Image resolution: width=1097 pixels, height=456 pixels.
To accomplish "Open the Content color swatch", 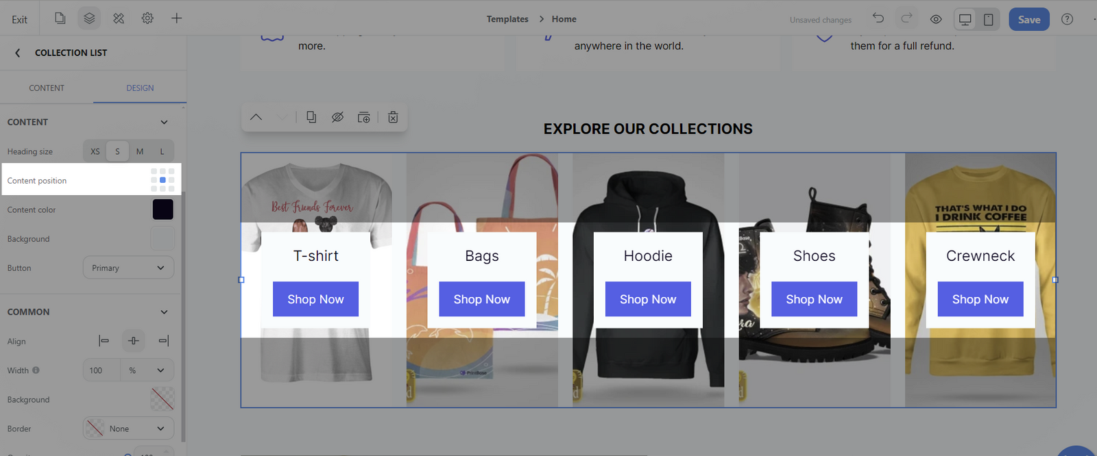I will 162,210.
